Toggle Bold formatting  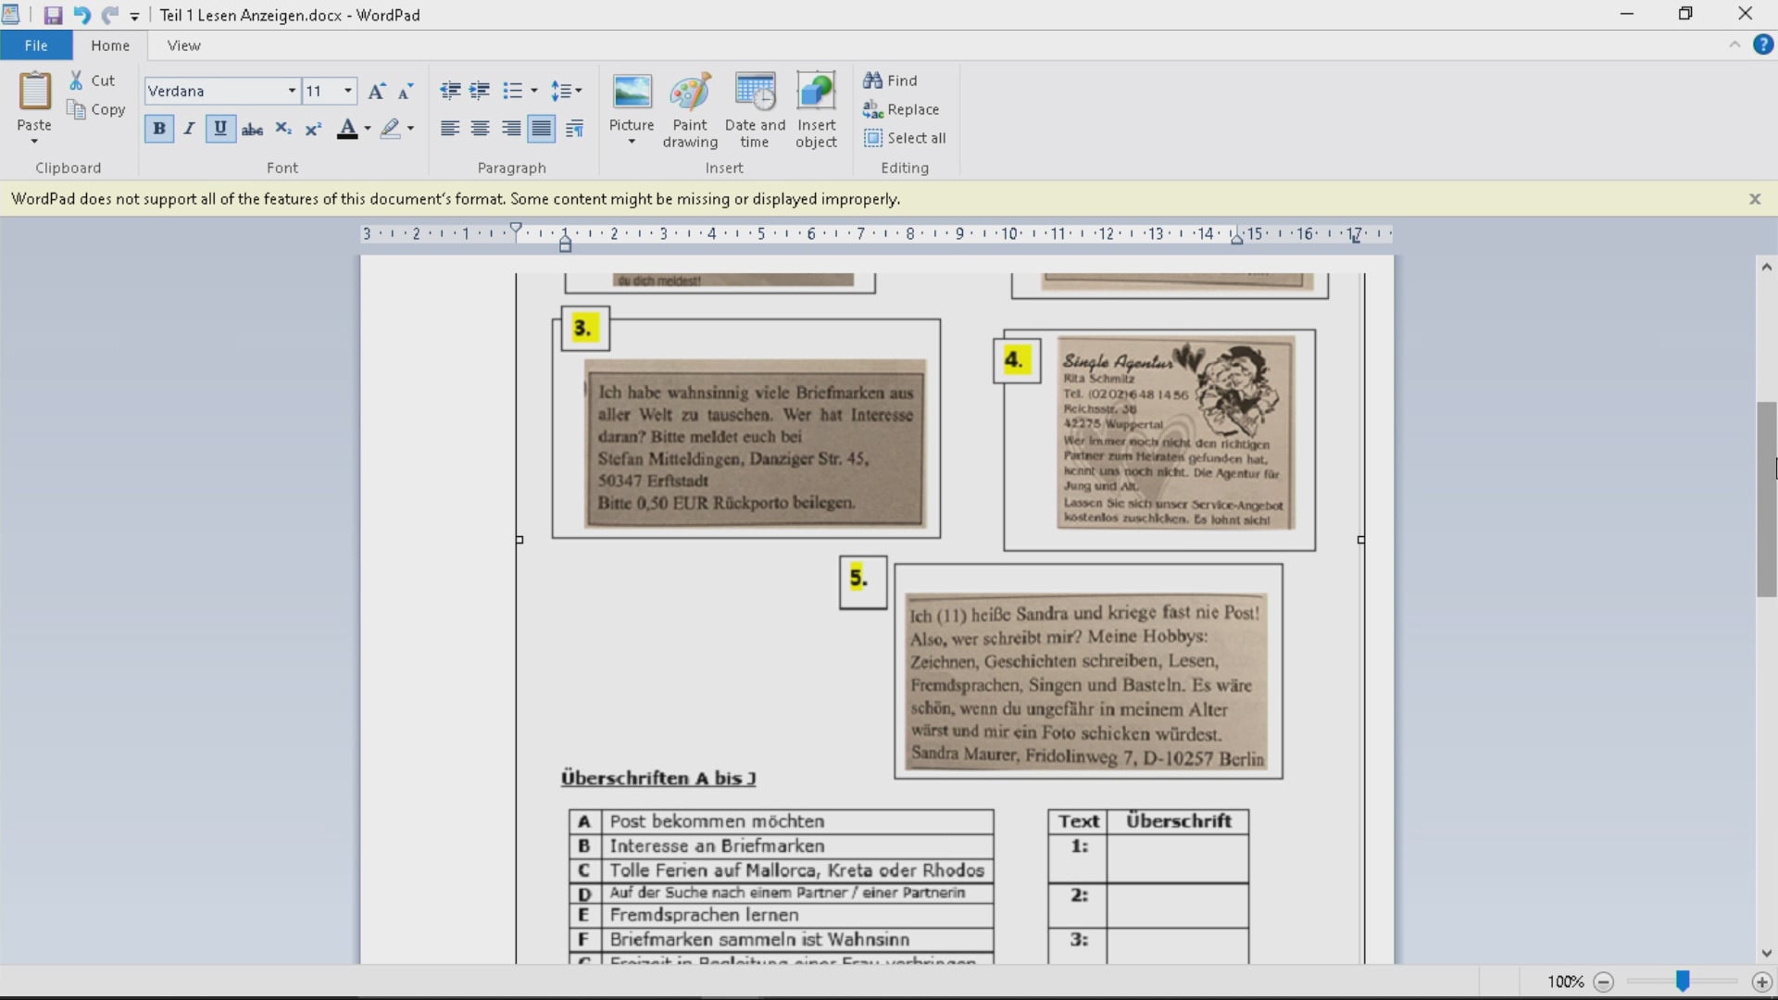tap(159, 129)
